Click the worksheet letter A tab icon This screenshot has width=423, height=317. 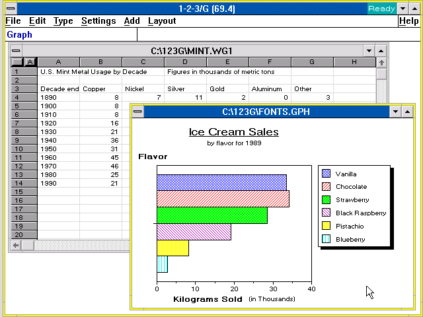pos(30,62)
